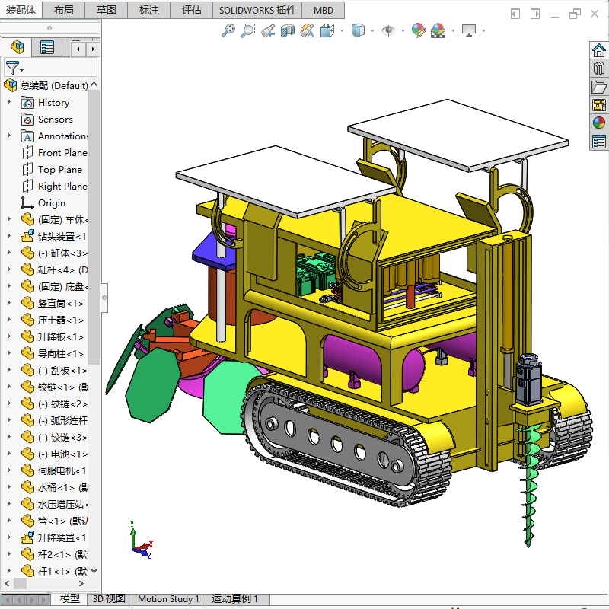Click Origin in the feature tree
Image resolution: width=609 pixels, height=609 pixels.
(x=52, y=202)
